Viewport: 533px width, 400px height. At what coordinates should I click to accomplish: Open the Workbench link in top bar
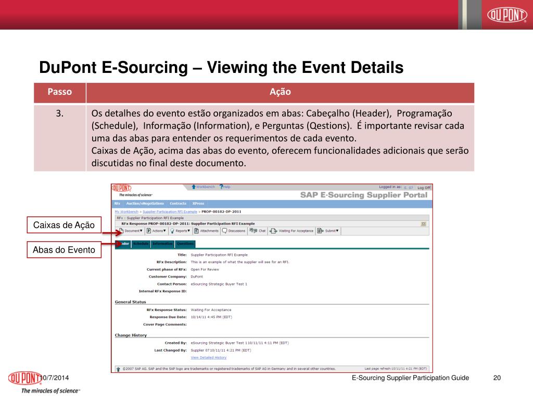(x=204, y=187)
